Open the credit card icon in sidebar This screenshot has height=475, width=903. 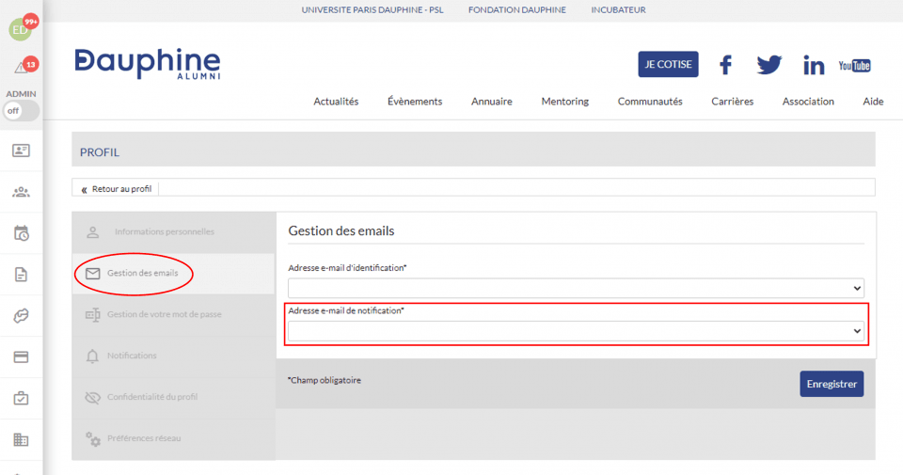pyautogui.click(x=22, y=357)
